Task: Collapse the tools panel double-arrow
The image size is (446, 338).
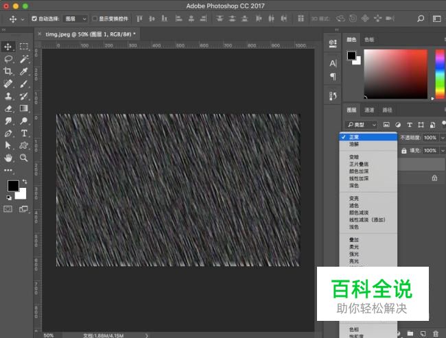Action: coord(3,29)
